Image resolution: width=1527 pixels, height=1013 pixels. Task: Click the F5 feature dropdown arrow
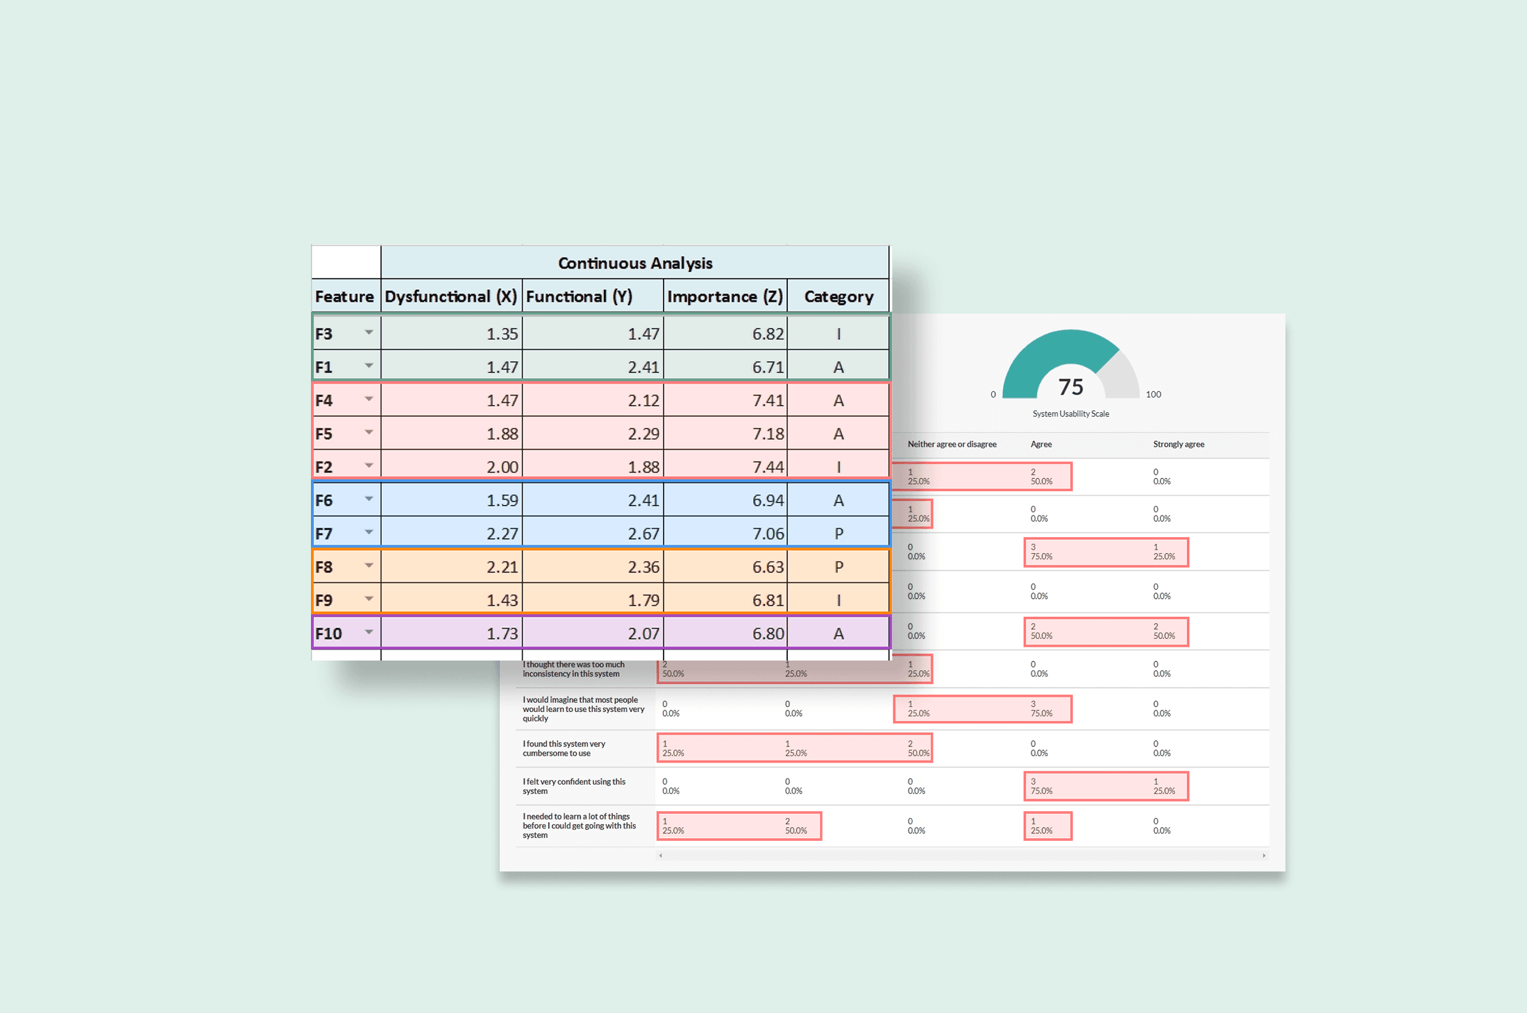(x=369, y=432)
